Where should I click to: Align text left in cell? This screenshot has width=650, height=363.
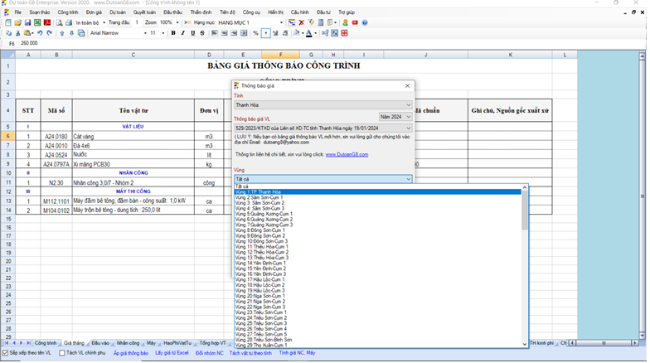[214, 33]
